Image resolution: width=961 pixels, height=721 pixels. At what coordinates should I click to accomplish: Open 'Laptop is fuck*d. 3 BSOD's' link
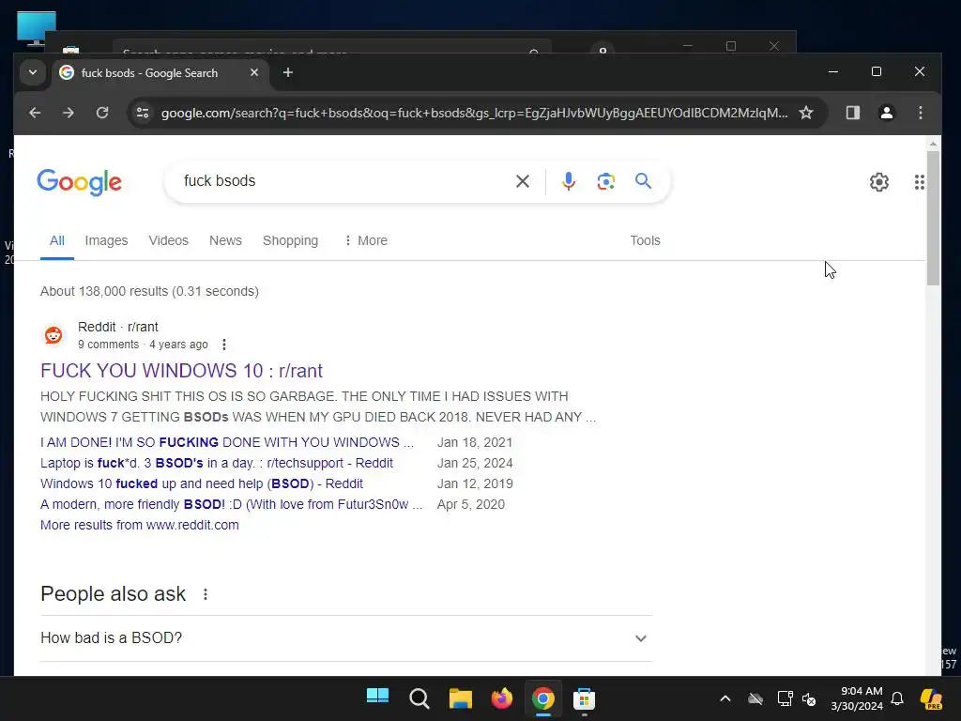pos(217,463)
